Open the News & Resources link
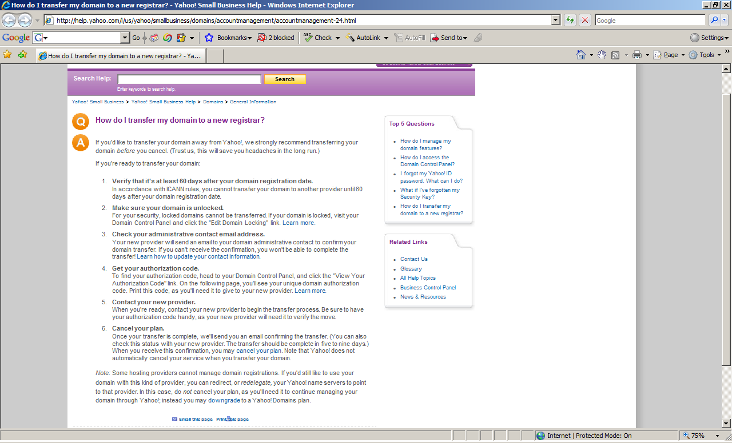The height and width of the screenshot is (443, 732). point(423,297)
